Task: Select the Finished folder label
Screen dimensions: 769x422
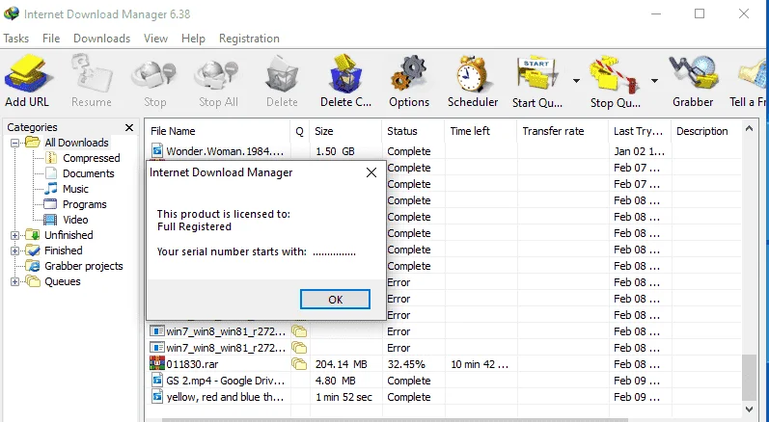Action: pos(64,251)
